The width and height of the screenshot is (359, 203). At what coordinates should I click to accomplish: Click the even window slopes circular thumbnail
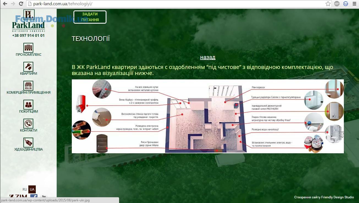coord(334,89)
